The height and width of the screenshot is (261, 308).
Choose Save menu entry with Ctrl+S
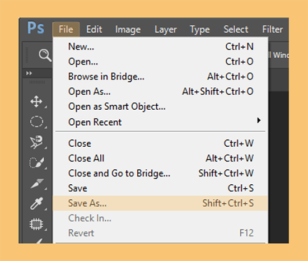click(x=161, y=188)
